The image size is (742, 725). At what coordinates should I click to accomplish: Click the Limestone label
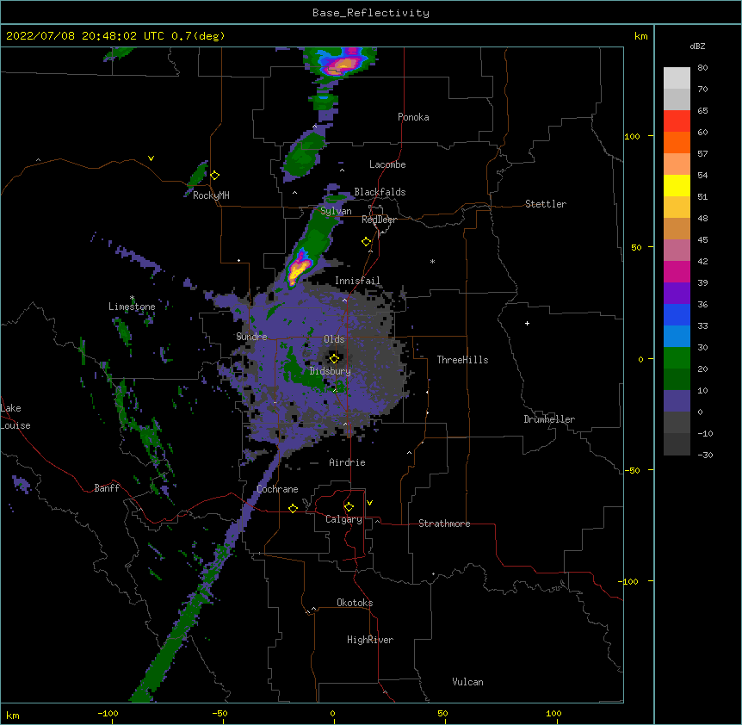coord(132,307)
